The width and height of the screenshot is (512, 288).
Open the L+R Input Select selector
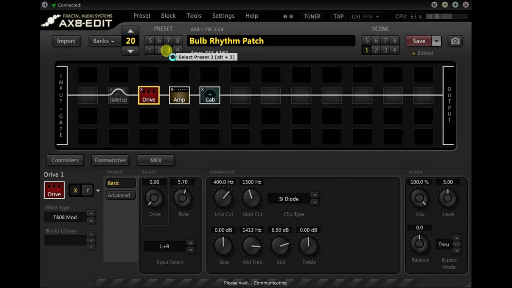point(165,246)
